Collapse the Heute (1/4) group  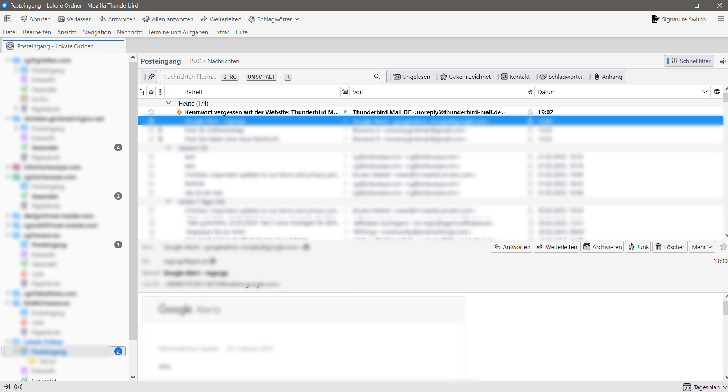[x=168, y=103]
